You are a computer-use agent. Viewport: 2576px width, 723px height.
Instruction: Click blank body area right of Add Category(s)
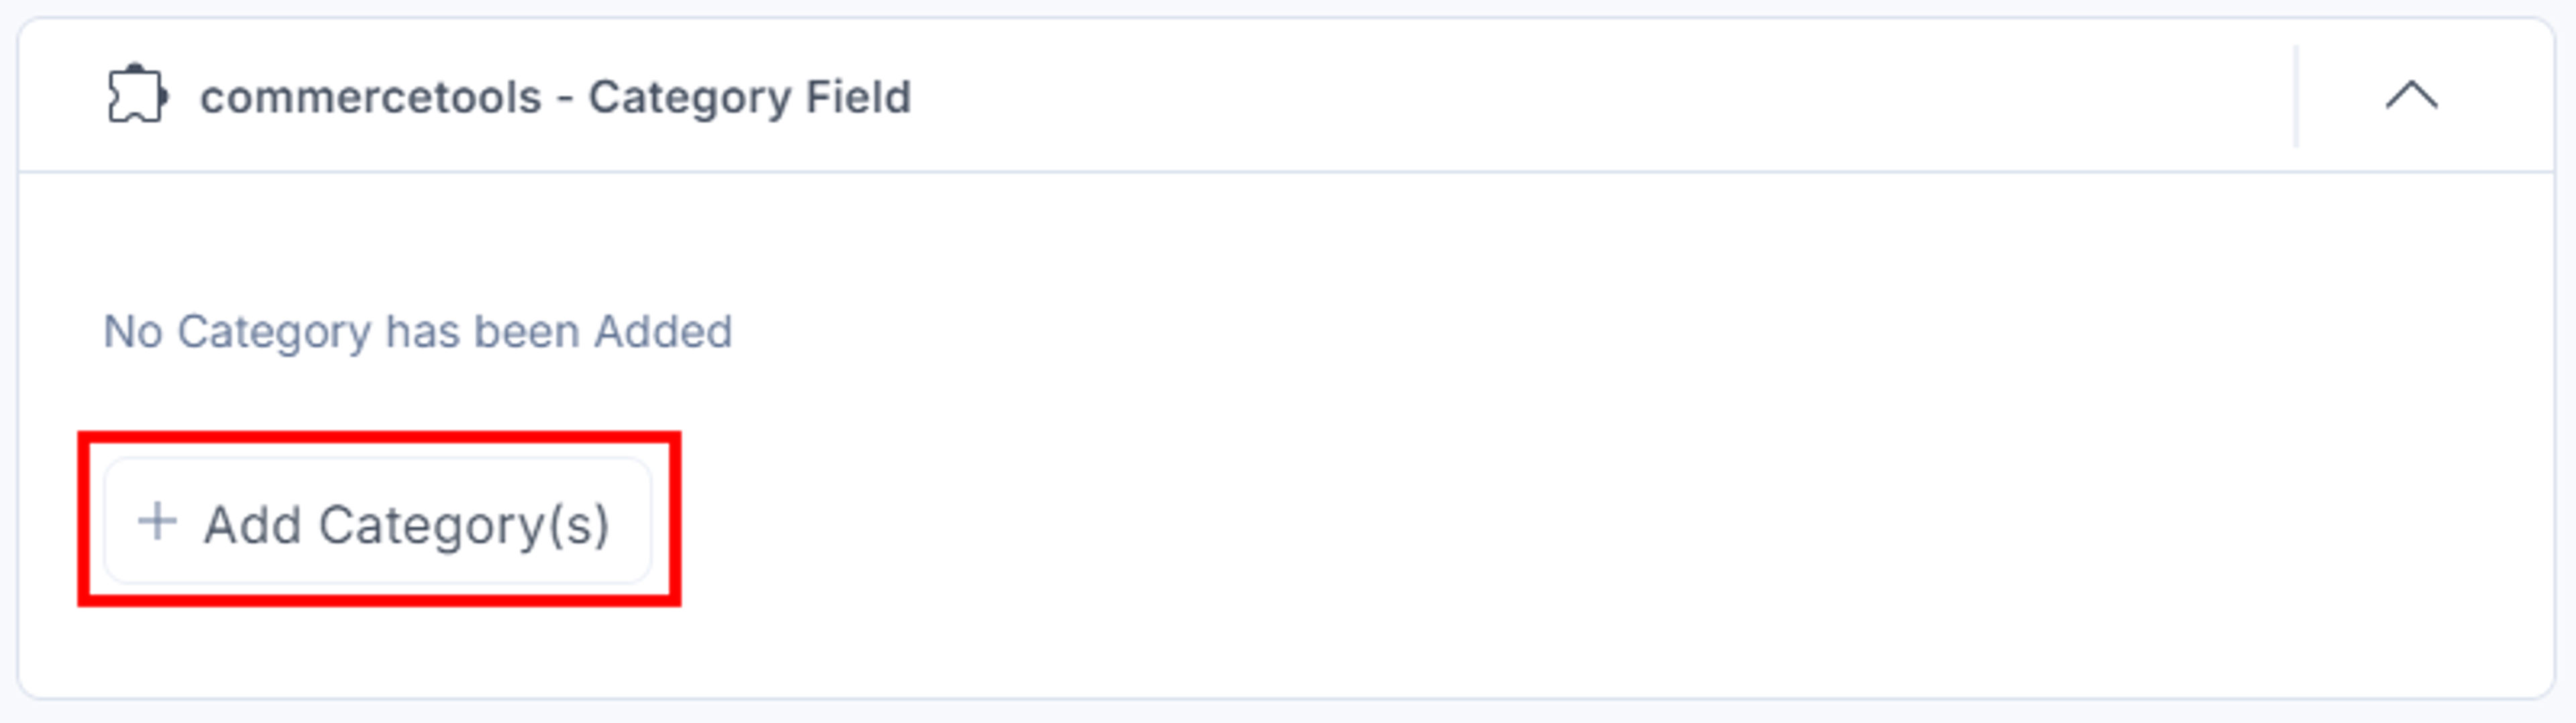coord(1600,521)
